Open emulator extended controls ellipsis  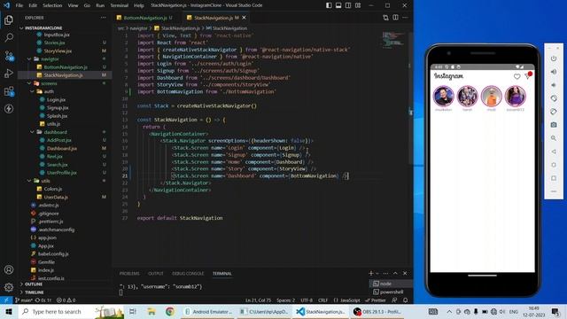coord(554,191)
